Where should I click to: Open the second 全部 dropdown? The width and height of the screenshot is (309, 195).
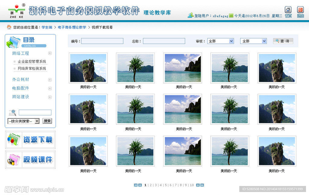[x=253, y=41]
